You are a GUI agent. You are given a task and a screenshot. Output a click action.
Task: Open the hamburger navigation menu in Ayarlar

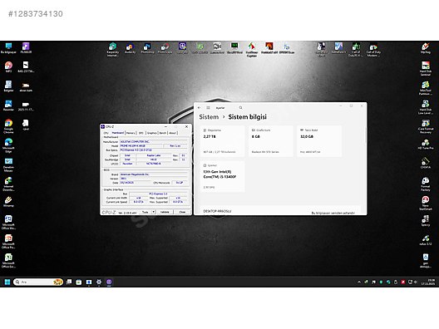pos(209,108)
